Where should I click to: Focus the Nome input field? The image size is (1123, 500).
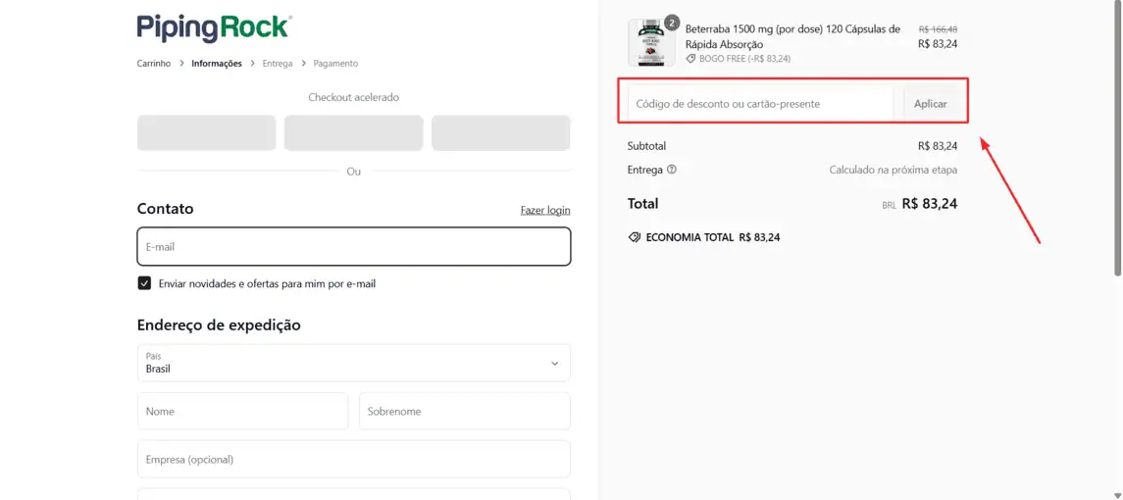point(243,411)
